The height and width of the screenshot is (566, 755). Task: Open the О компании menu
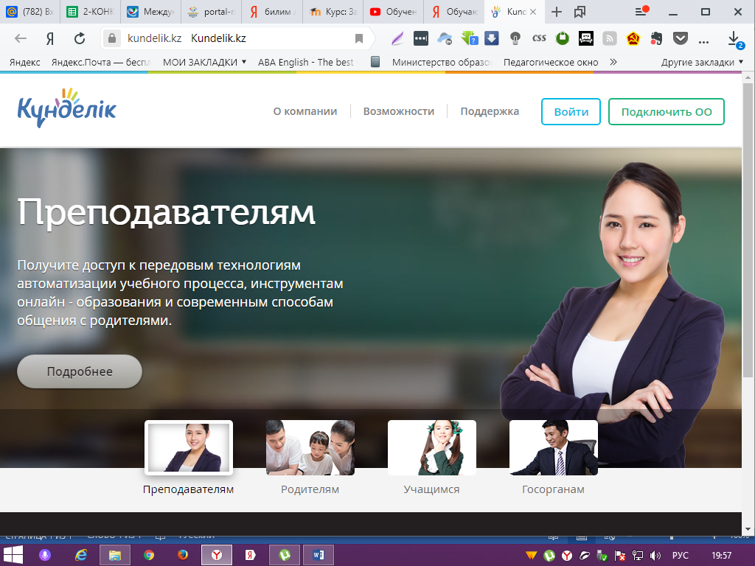click(305, 111)
